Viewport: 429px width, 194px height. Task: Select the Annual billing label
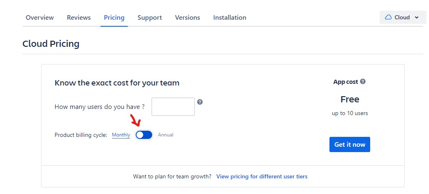(x=166, y=135)
